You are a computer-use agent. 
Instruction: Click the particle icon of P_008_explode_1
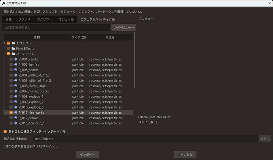coord(16,96)
